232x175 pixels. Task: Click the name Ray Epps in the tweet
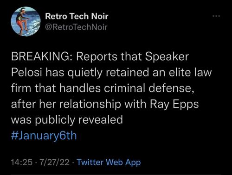tap(174, 105)
